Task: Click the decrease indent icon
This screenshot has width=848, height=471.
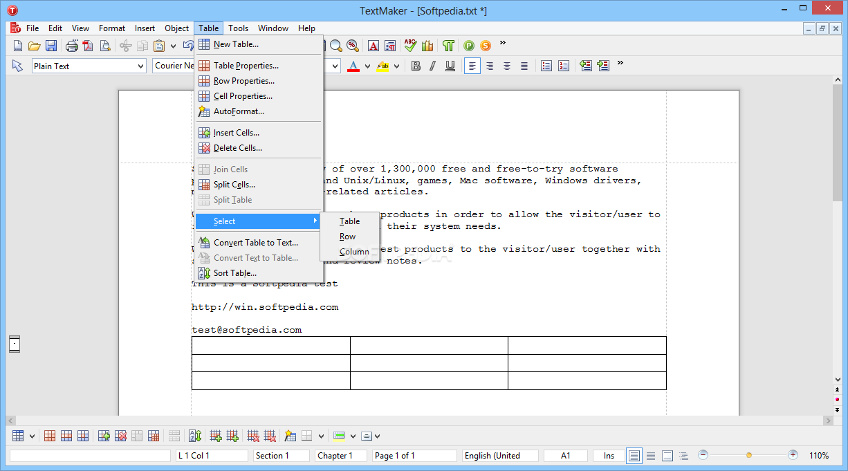Action: click(586, 66)
